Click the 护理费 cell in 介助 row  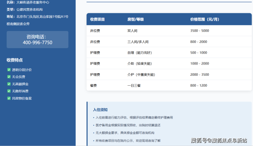[95, 63]
